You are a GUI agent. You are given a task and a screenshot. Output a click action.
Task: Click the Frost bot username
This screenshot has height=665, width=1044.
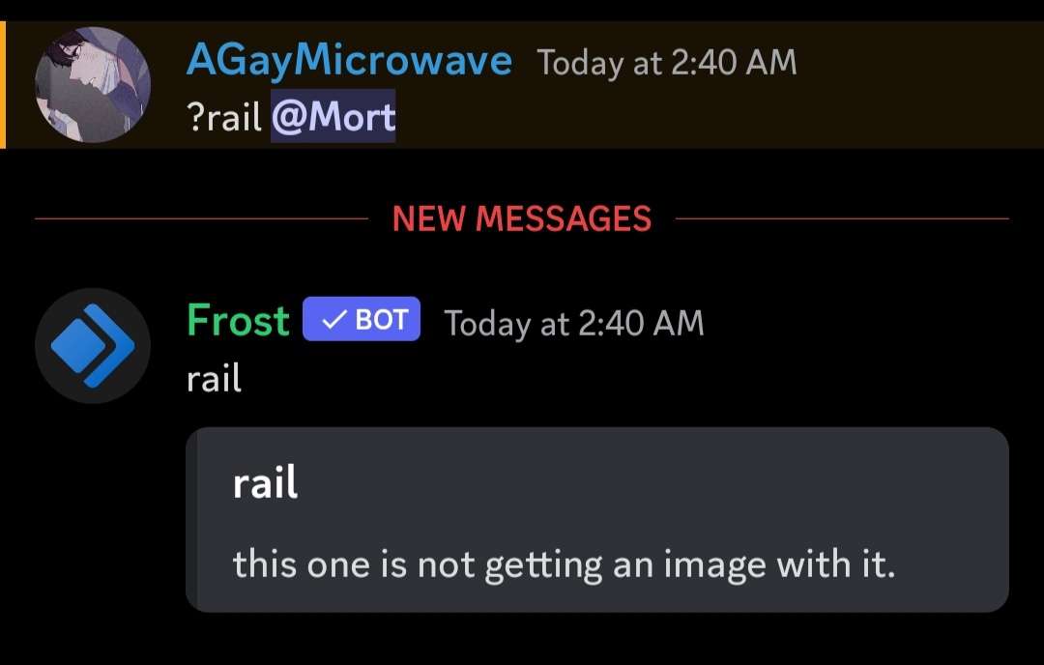point(238,321)
